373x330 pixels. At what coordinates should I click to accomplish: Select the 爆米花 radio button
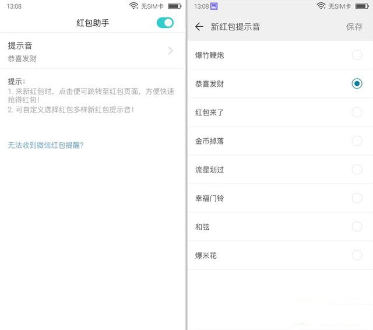tap(357, 255)
